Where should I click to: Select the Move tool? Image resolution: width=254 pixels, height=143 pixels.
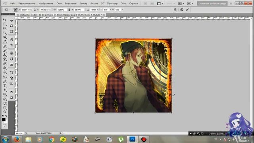tap(4, 20)
